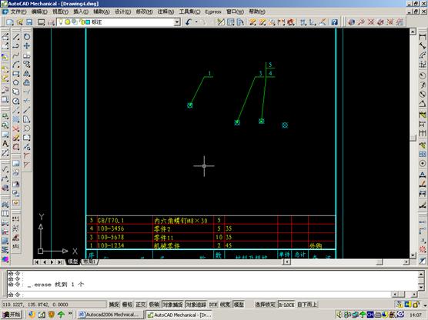428x320 pixels.
Task: Open the 视图 View menu
Action: [60, 12]
